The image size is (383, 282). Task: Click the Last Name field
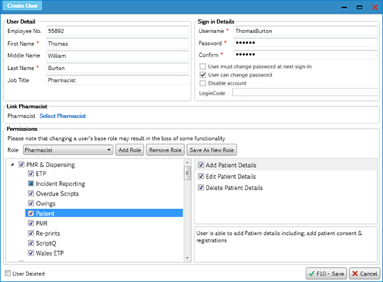coord(117,68)
